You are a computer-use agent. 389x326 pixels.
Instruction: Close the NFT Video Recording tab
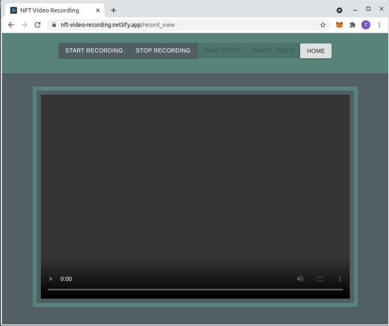tap(98, 10)
